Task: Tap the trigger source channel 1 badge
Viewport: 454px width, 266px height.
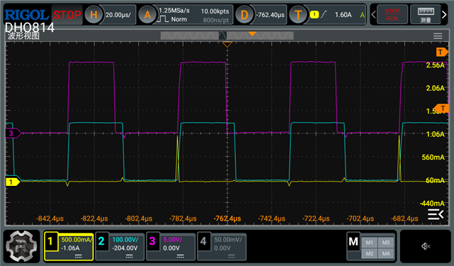Action: 314,14
